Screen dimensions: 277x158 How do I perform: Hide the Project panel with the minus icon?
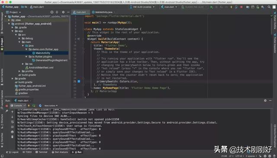coord(68,12)
